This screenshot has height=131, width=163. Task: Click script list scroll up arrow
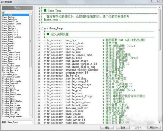31,13
